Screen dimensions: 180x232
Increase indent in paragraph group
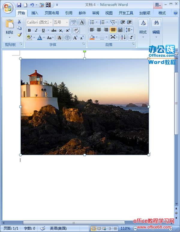coord(130,23)
